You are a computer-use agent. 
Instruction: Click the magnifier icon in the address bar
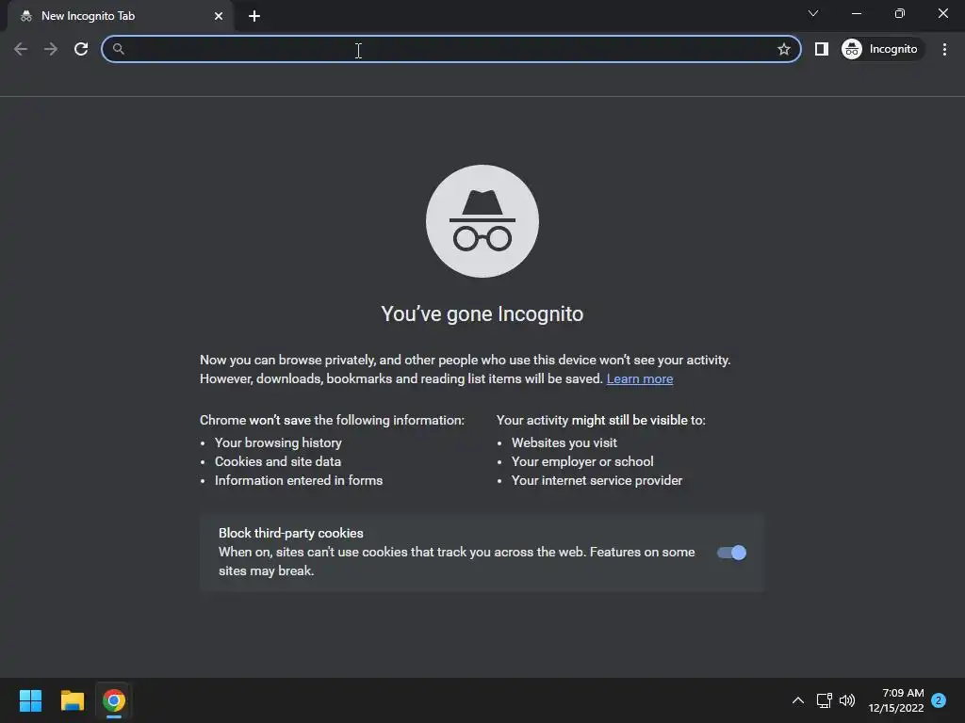pyautogui.click(x=119, y=49)
